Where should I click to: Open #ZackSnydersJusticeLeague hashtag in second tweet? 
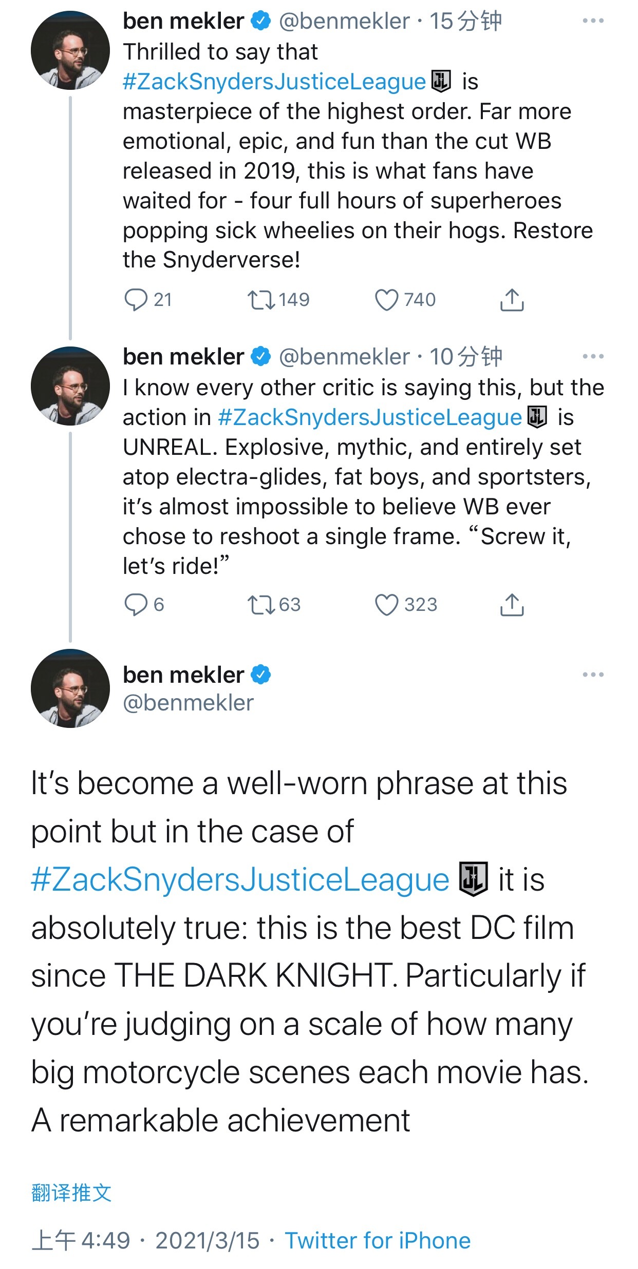(370, 417)
